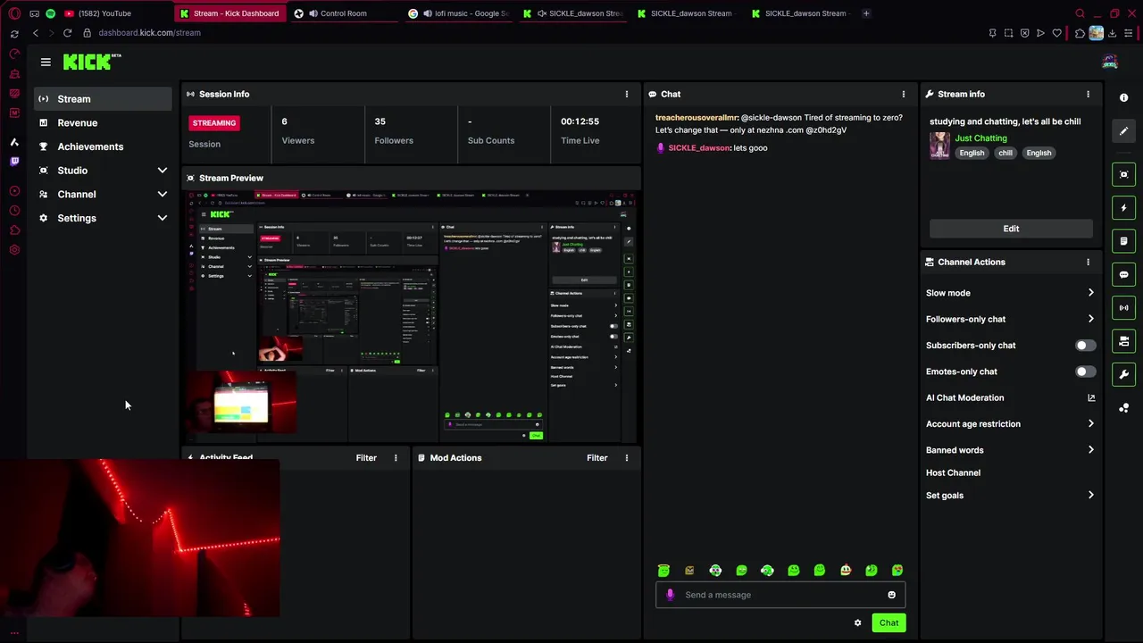Click the purple microphone chat identity icon
This screenshot has width=1143, height=643.
pos(670,595)
